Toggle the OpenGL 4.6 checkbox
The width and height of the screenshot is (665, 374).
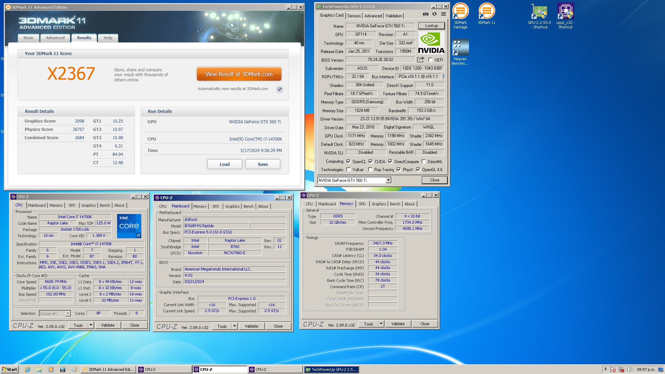[418, 169]
